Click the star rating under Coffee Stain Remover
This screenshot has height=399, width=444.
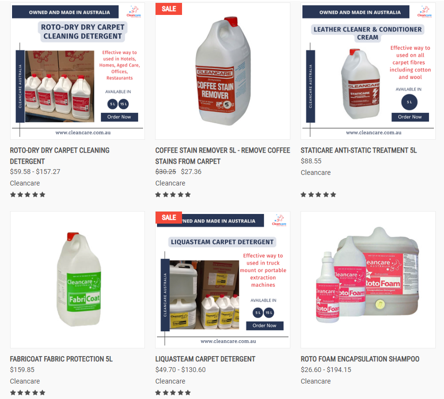(173, 194)
